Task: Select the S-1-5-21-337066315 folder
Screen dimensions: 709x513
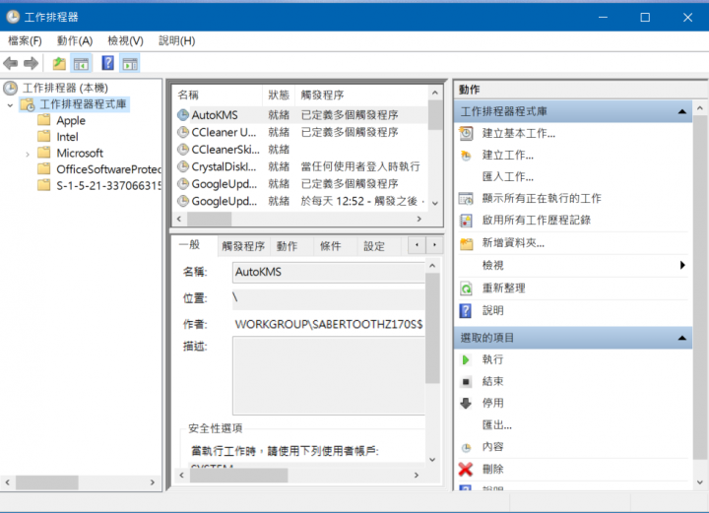Action: coord(108,186)
